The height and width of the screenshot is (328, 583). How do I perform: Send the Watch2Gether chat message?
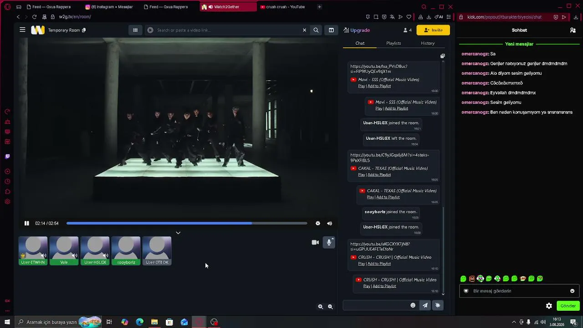[425, 305]
